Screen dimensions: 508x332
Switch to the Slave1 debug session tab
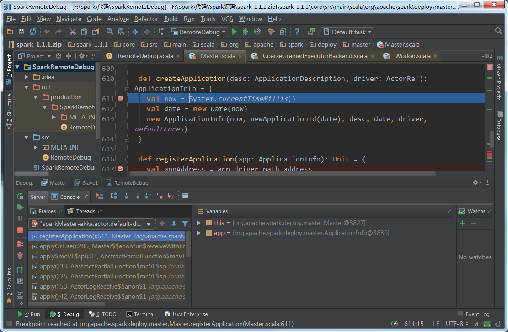click(x=86, y=182)
